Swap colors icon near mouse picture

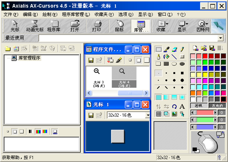click(220, 135)
